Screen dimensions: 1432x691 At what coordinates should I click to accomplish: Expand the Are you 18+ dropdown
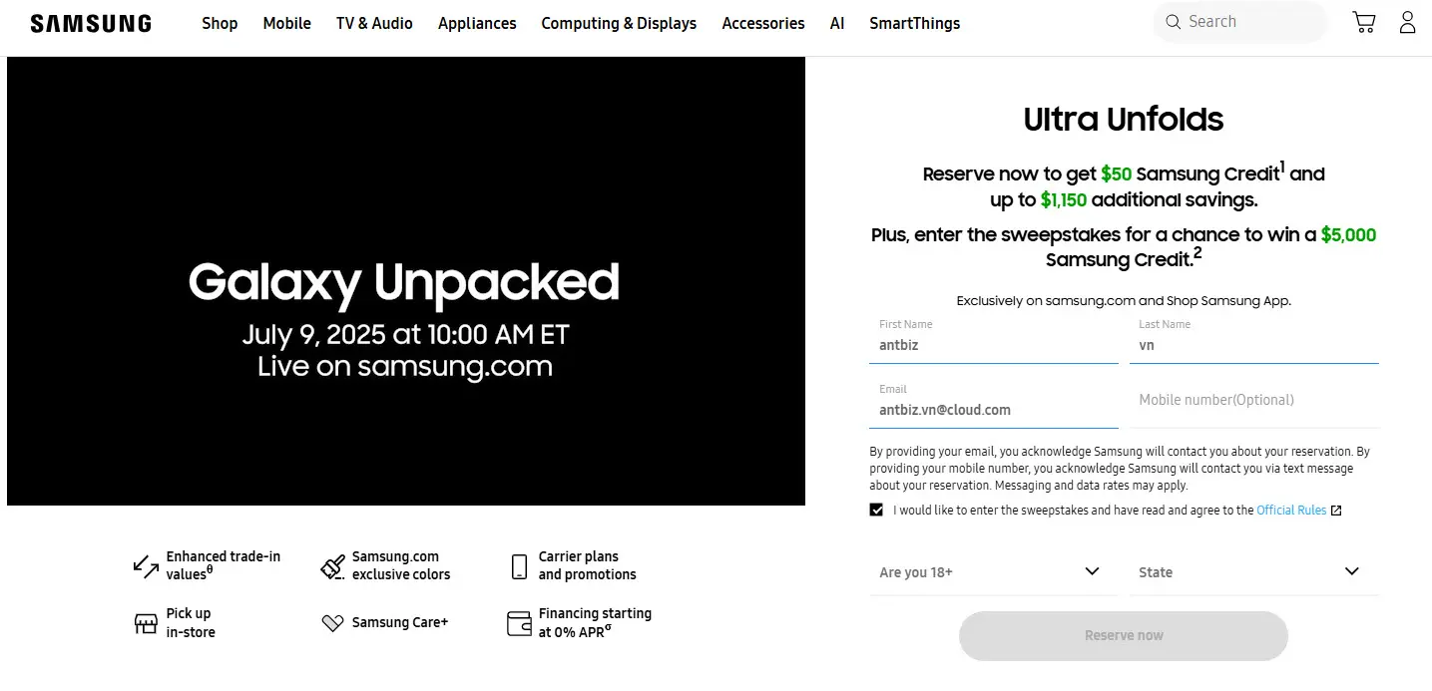994,572
